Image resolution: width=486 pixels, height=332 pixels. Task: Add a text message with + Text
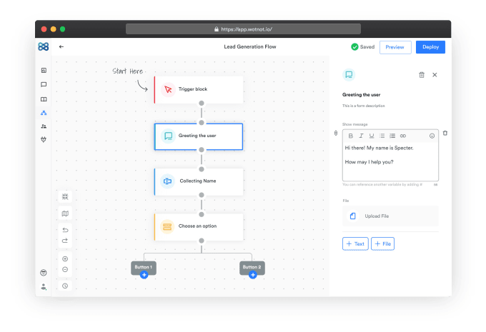[355, 243]
